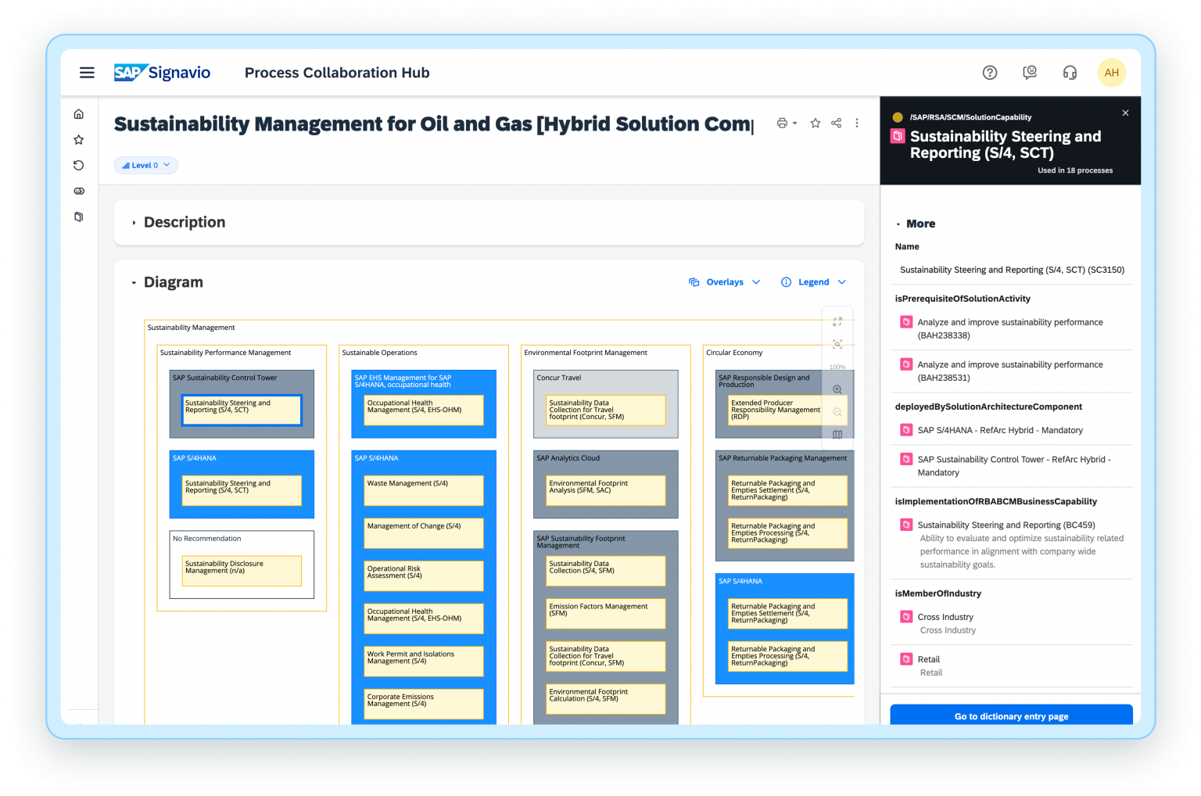Image resolution: width=1201 pixels, height=796 pixels.
Task: Open the diagram minimap icon
Action: coord(837,435)
